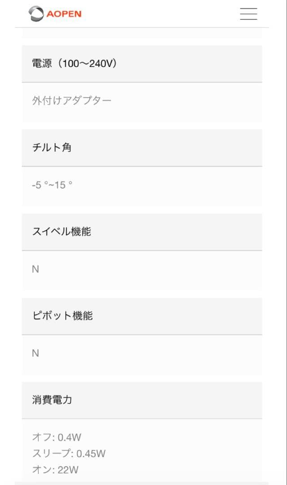The height and width of the screenshot is (485, 287).
Task: Click the N value under スイベル機能
Action: click(x=35, y=269)
